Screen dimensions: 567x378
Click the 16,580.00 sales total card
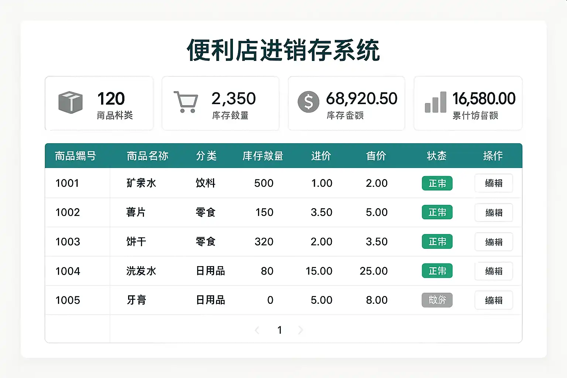coord(468,103)
